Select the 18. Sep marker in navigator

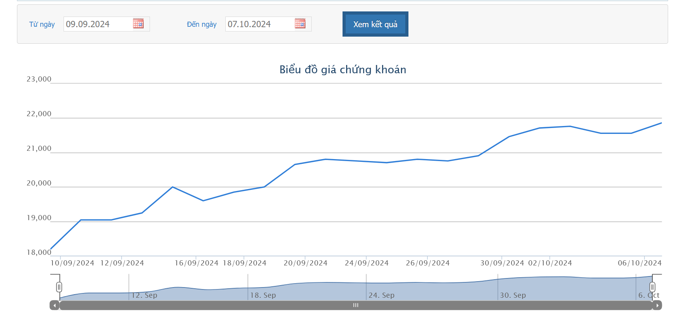click(263, 295)
